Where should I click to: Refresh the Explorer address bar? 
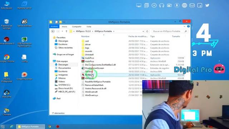pos(147,31)
